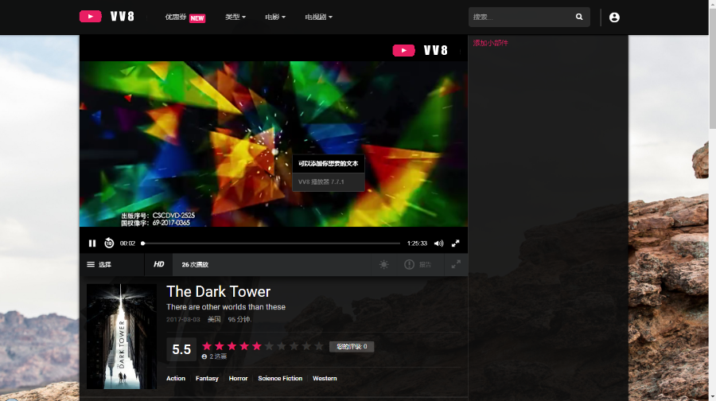
Task: Rate the movie with the fifth star
Action: [x=257, y=346]
